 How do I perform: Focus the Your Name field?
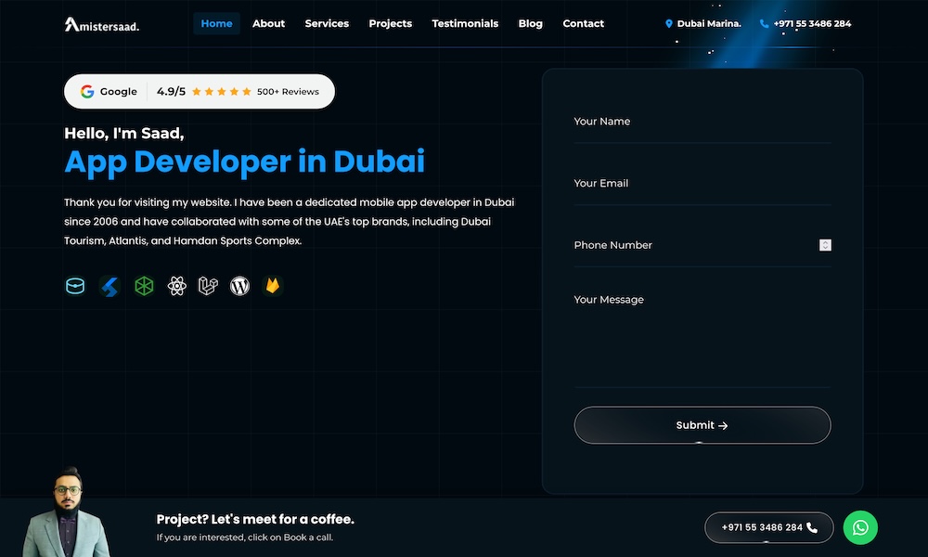(x=702, y=122)
